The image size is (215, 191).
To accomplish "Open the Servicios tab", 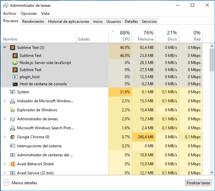I will click(x=149, y=22).
